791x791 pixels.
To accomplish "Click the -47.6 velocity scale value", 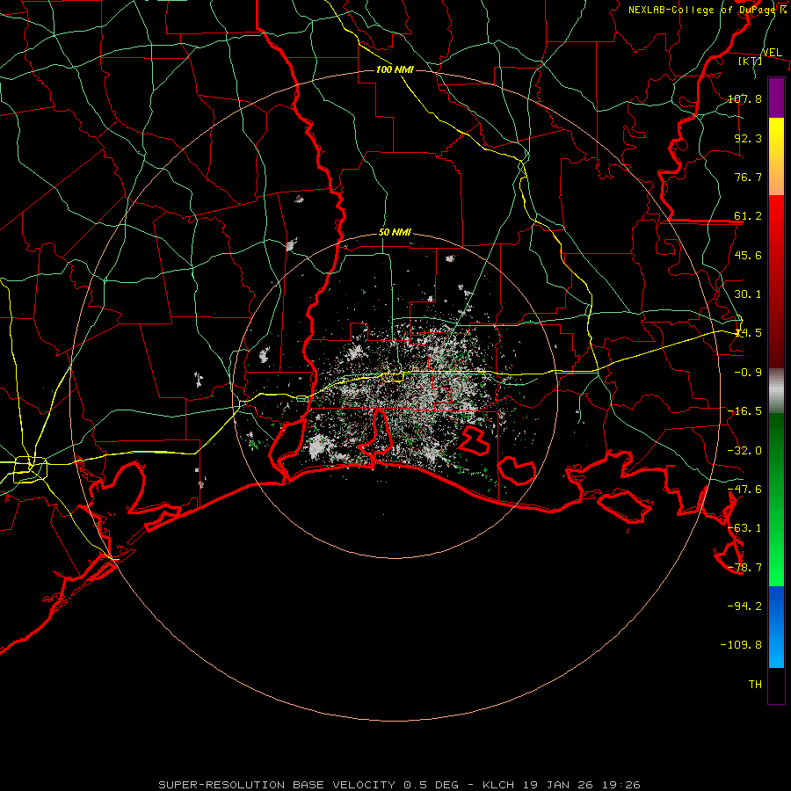I will pos(744,490).
